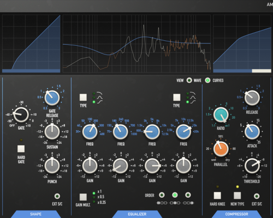Toggle the HARD KNEE button
This screenshot has height=218, width=273.
217,196
